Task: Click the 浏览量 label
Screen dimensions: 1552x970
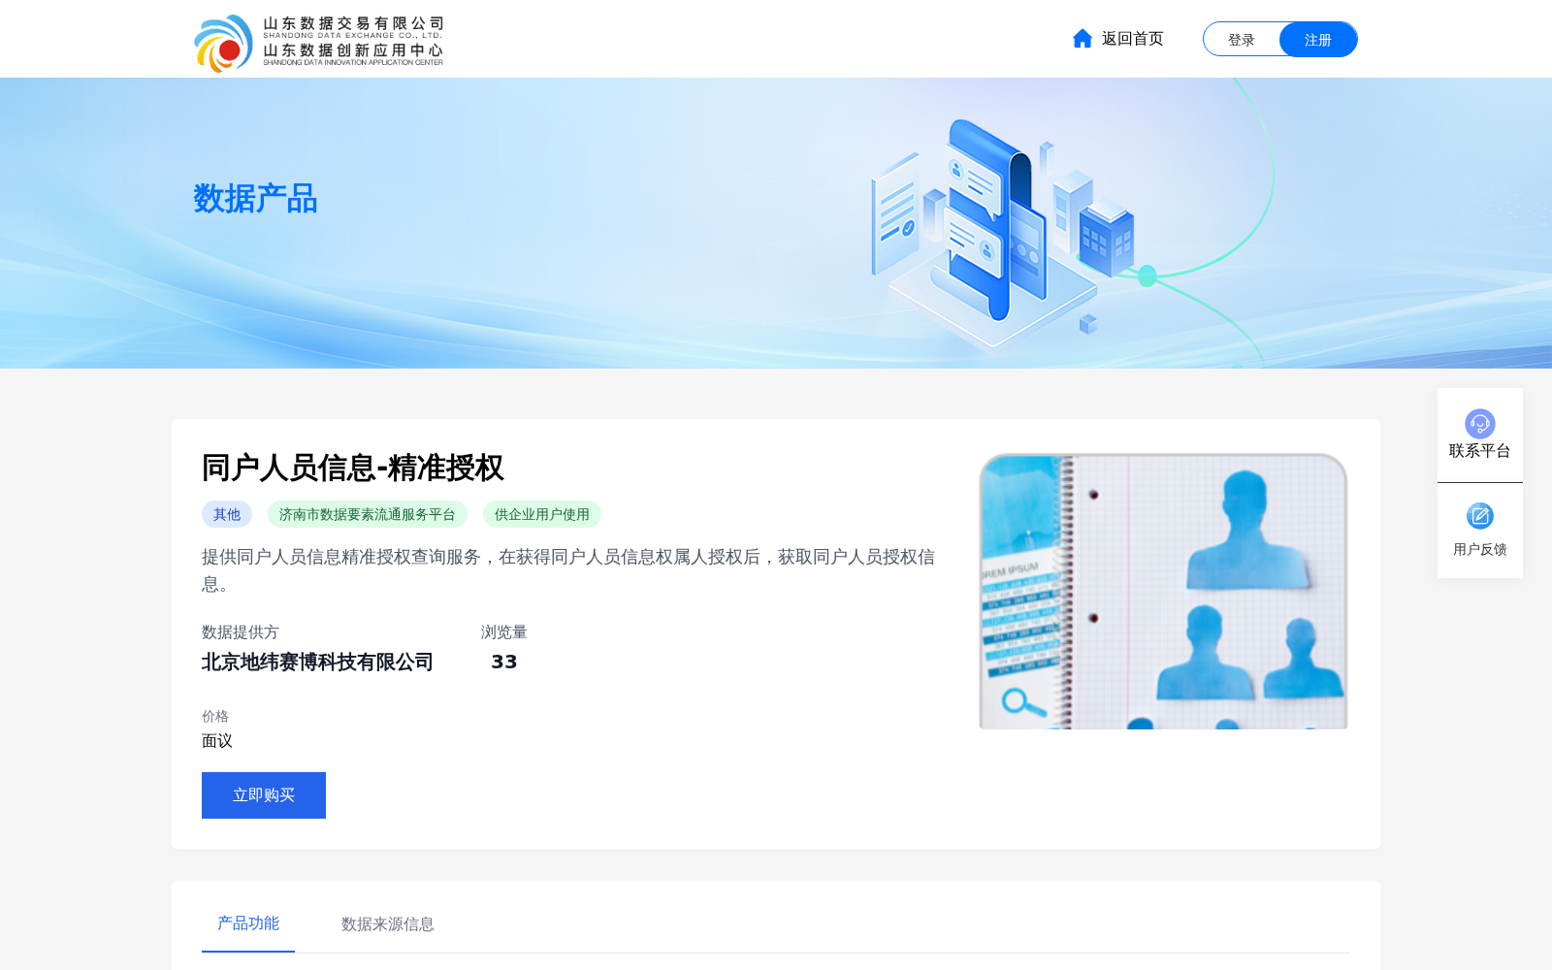Action: click(x=504, y=632)
